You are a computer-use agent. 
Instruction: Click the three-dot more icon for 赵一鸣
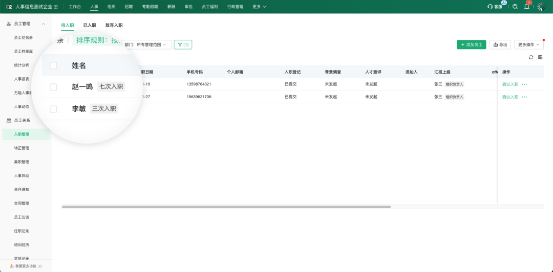click(x=524, y=84)
